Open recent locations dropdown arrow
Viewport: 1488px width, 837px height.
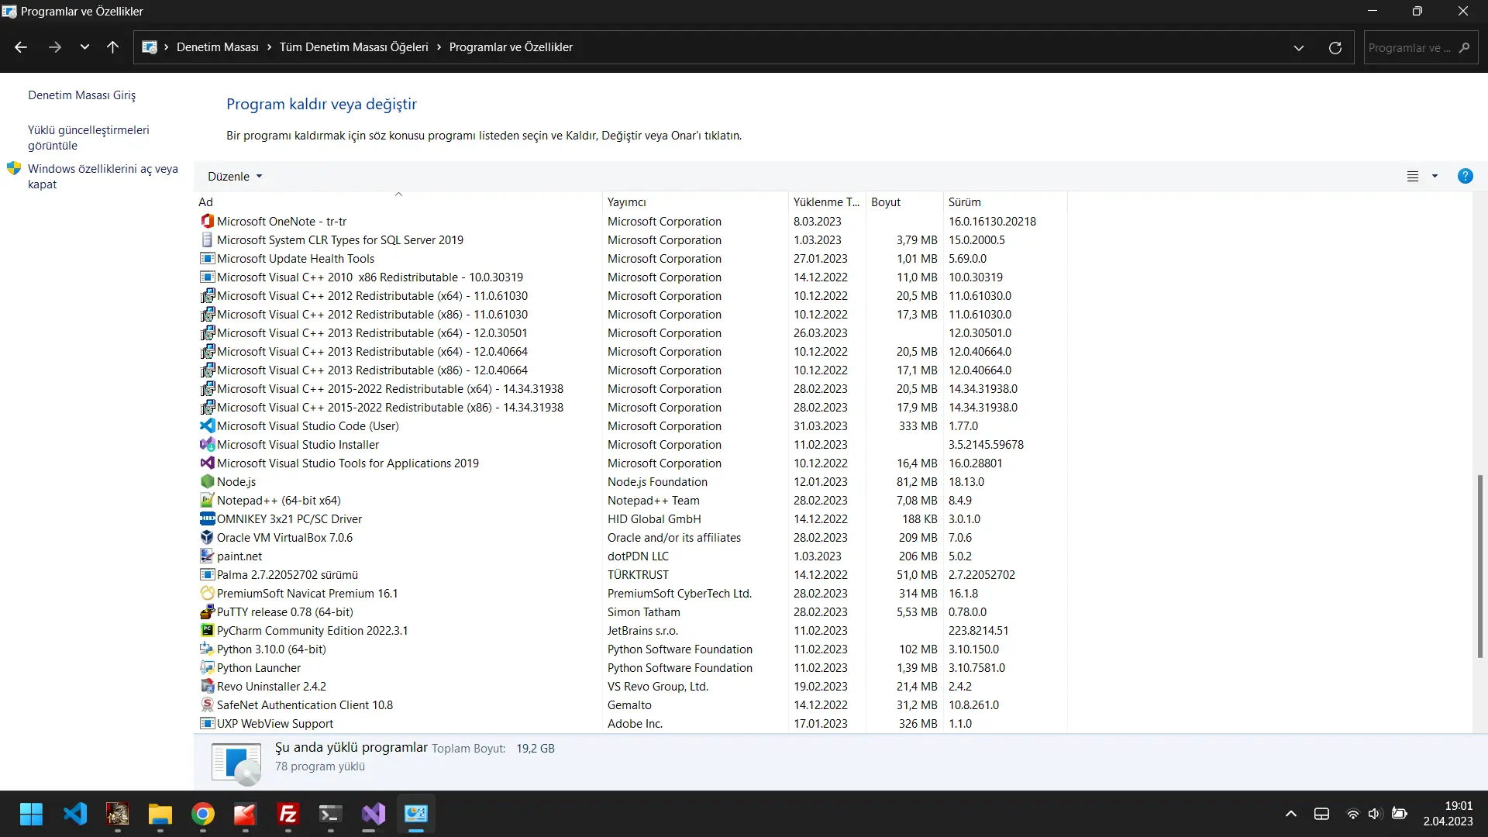[x=84, y=47]
